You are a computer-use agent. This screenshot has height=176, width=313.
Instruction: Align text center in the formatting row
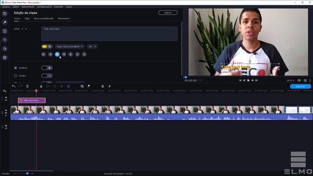click(x=50, y=54)
